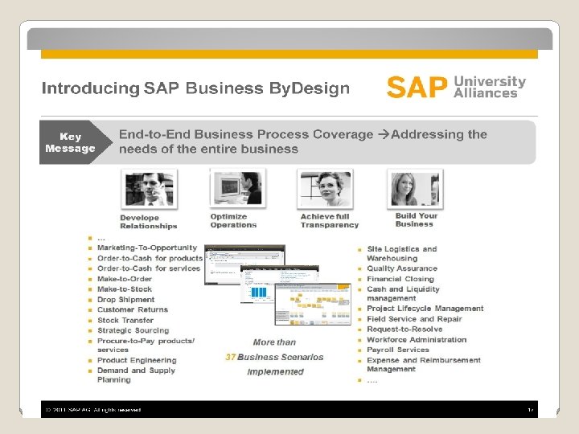Click the SAP AG copyright footer text
This screenshot has height=434, width=579.
92,410
